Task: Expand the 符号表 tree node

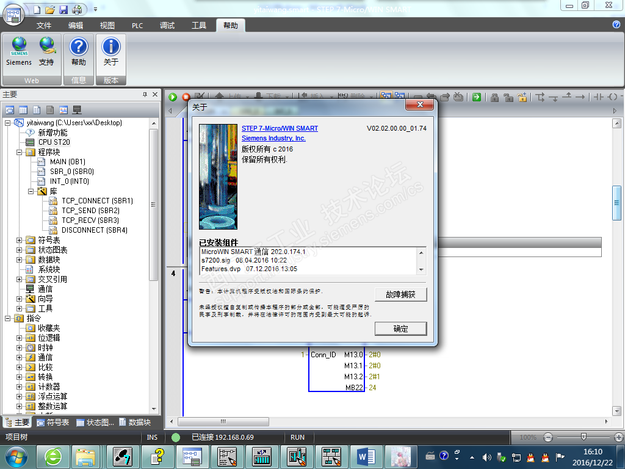Action: (19, 240)
